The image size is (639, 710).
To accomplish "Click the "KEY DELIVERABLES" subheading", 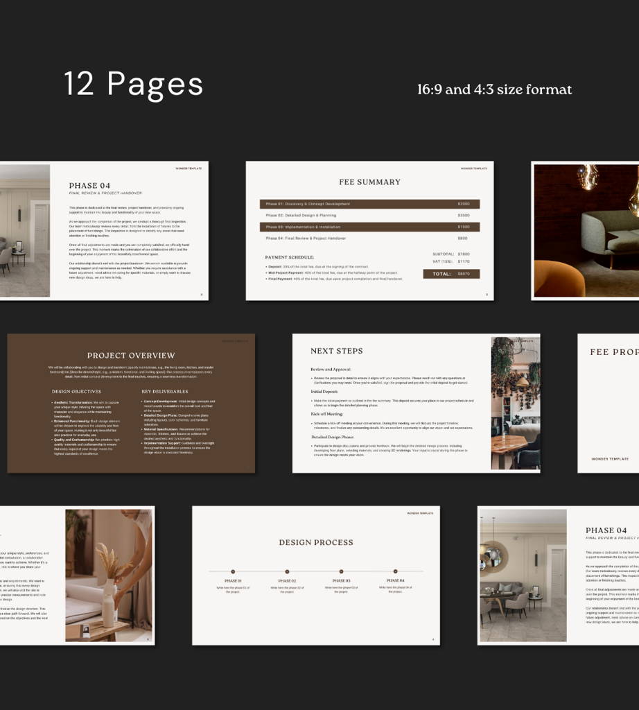I will tap(165, 392).
